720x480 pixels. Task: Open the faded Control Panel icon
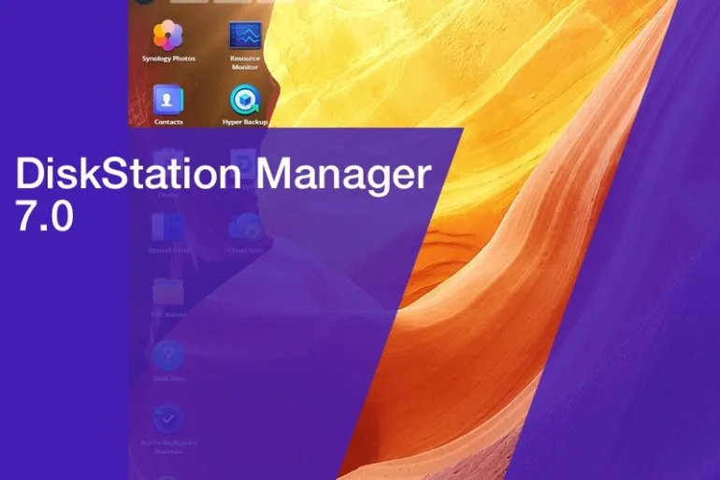[x=168, y=227]
